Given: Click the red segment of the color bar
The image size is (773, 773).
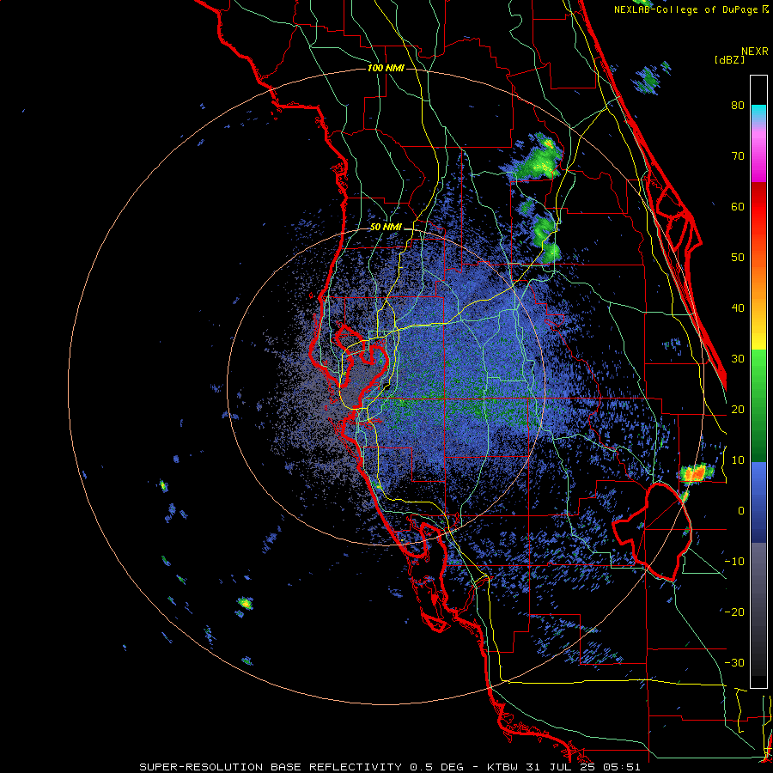Looking at the screenshot, I should click(x=758, y=207).
